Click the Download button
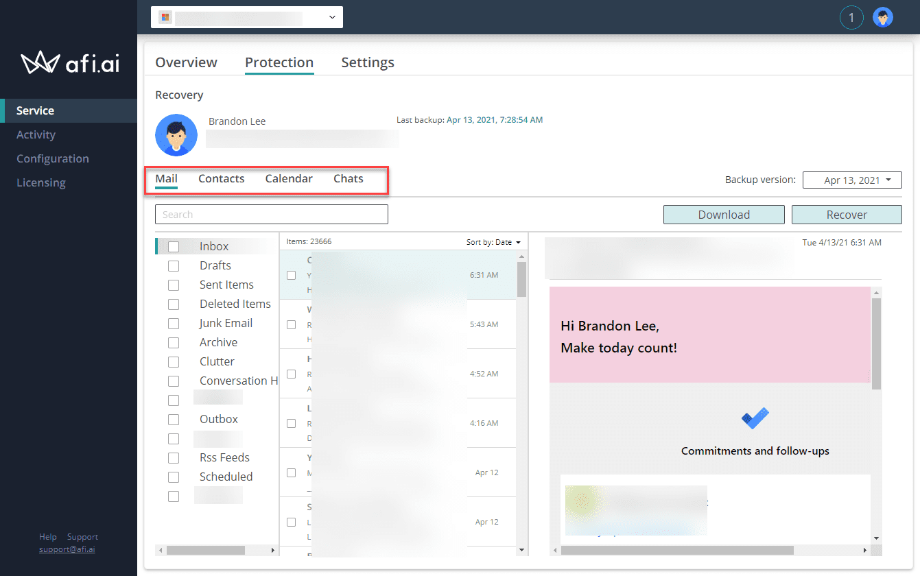Screen dimensions: 920x576 click(x=723, y=214)
